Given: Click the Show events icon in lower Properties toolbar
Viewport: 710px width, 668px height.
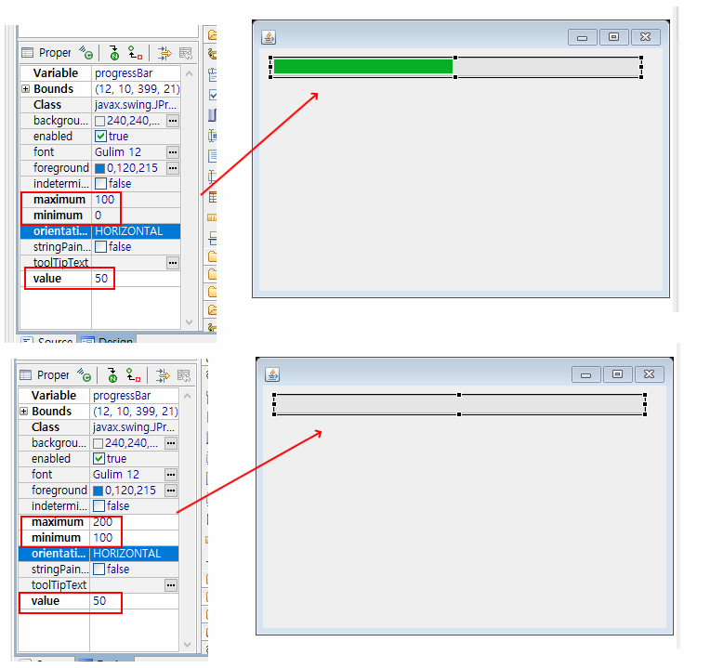Looking at the screenshot, I should point(84,374).
